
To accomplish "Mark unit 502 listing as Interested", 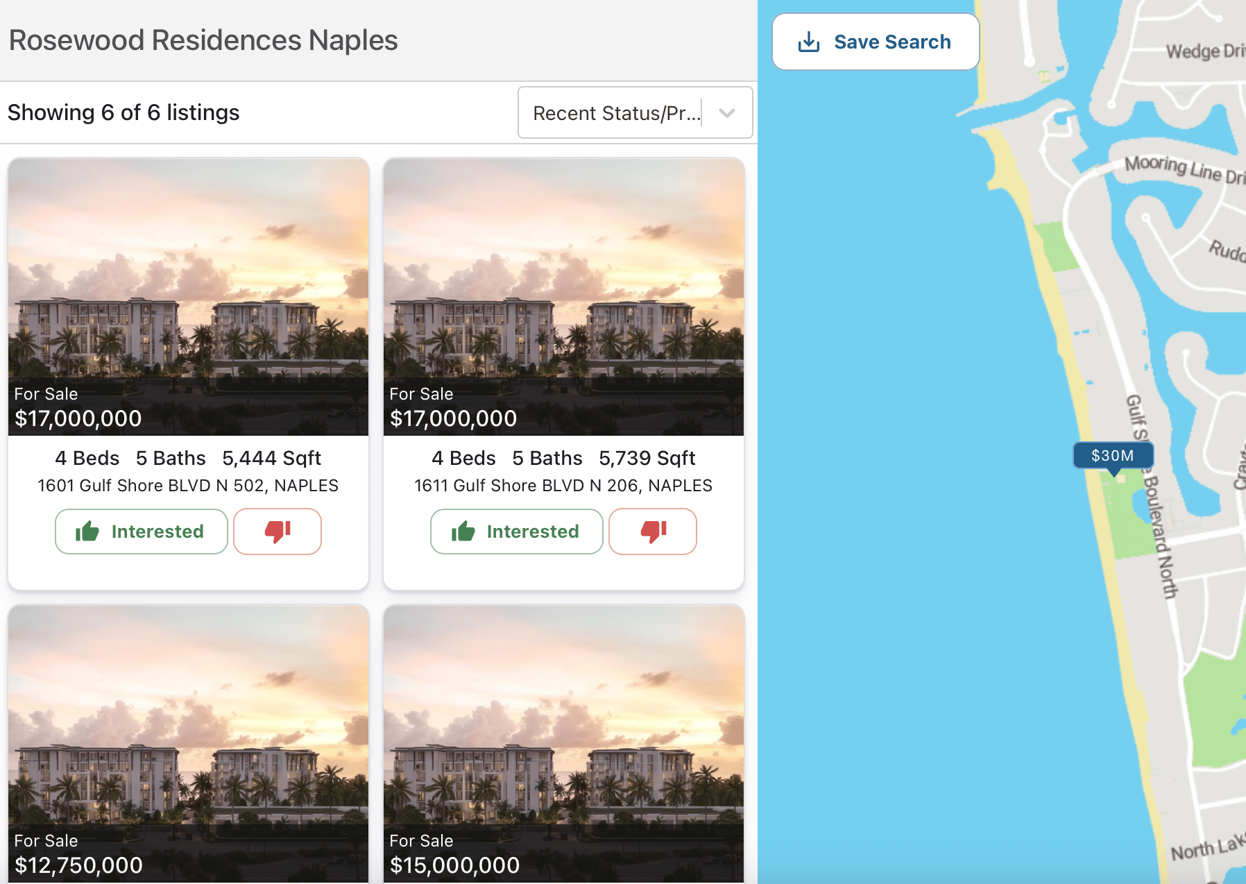I will tap(142, 532).
